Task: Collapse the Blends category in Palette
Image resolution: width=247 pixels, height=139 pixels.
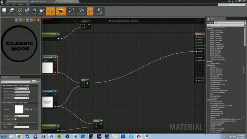Action: point(208,29)
